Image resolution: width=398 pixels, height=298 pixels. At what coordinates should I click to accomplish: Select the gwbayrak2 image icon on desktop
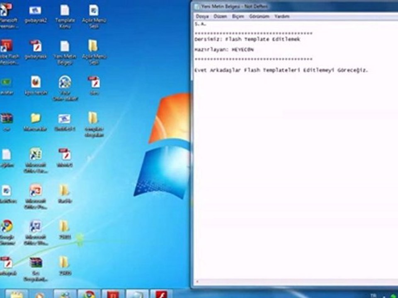pyautogui.click(x=36, y=14)
